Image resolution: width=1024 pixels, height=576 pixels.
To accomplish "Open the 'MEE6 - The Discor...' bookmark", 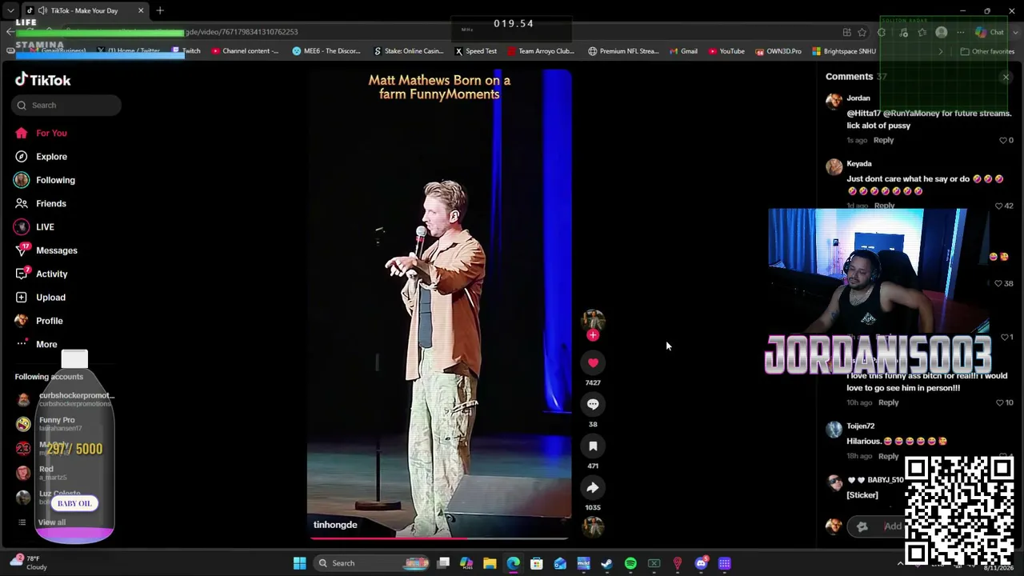I will pos(326,51).
